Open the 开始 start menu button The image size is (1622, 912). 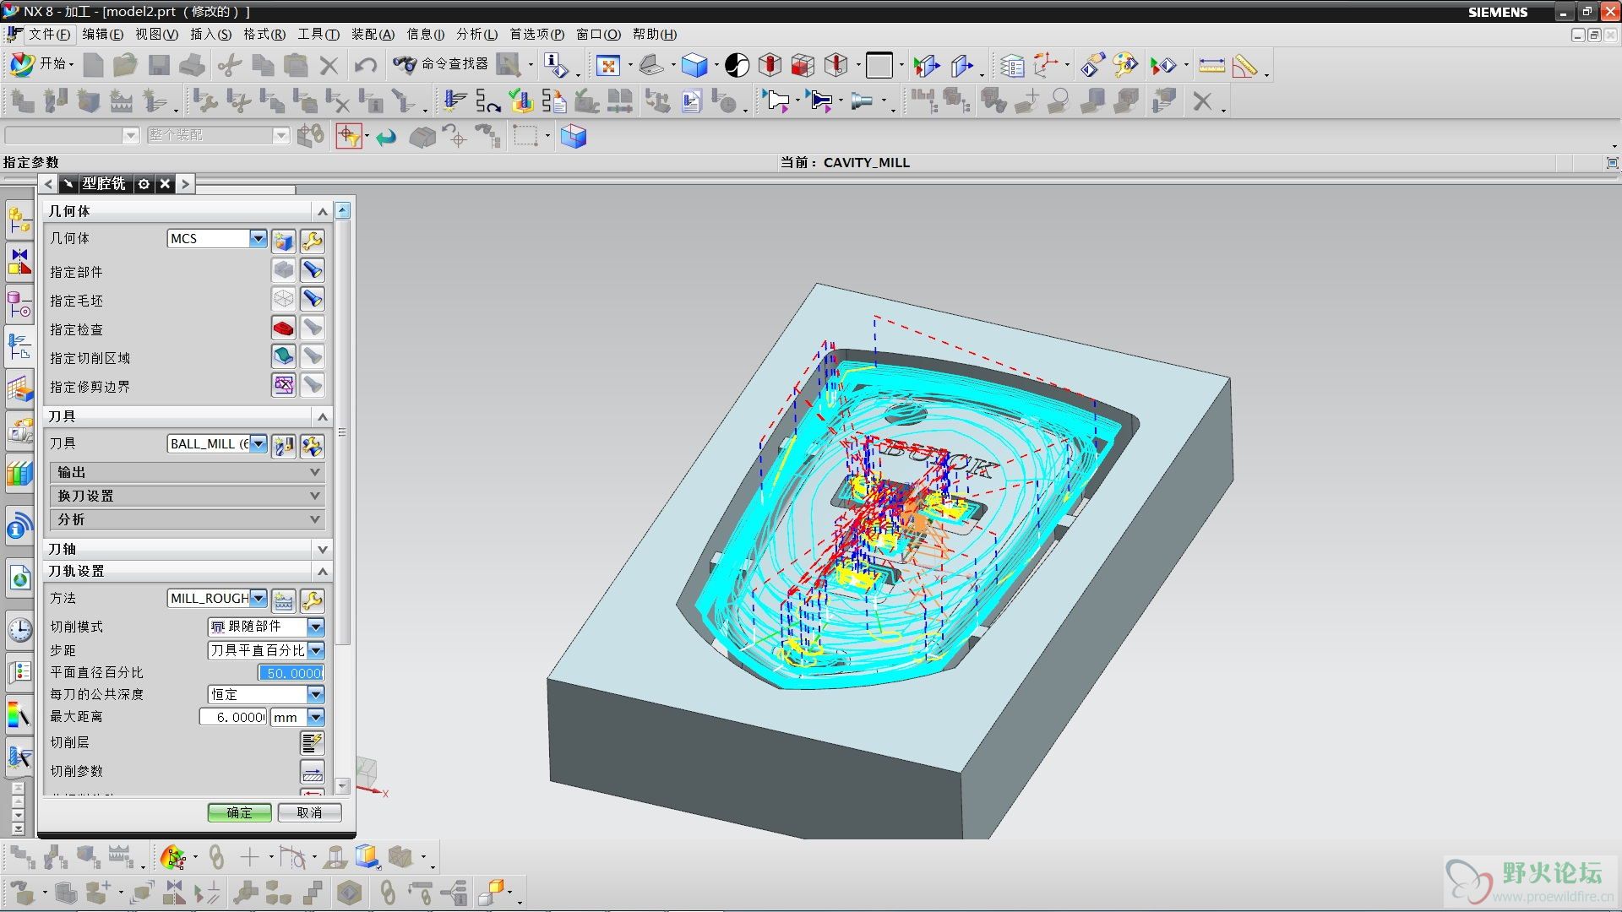pyautogui.click(x=41, y=64)
